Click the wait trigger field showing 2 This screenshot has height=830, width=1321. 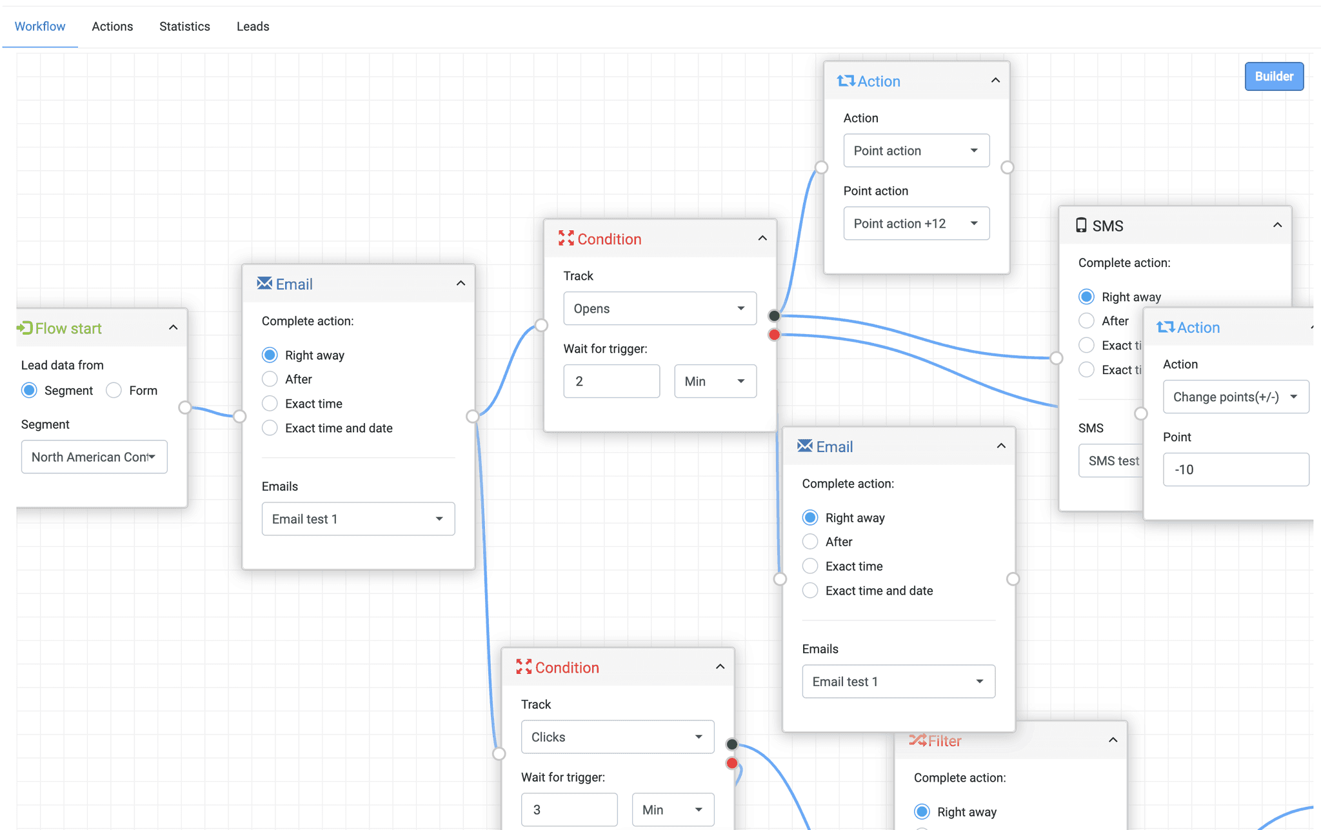tap(611, 381)
